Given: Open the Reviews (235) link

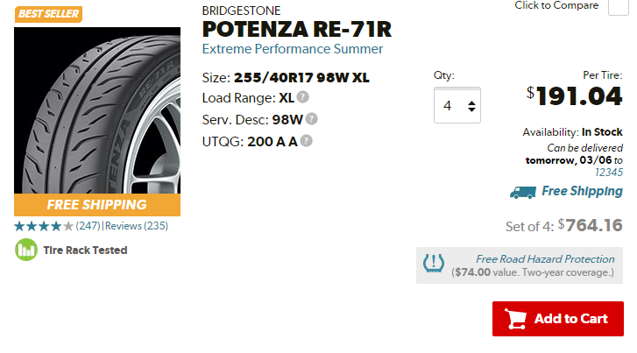Looking at the screenshot, I should click(136, 226).
